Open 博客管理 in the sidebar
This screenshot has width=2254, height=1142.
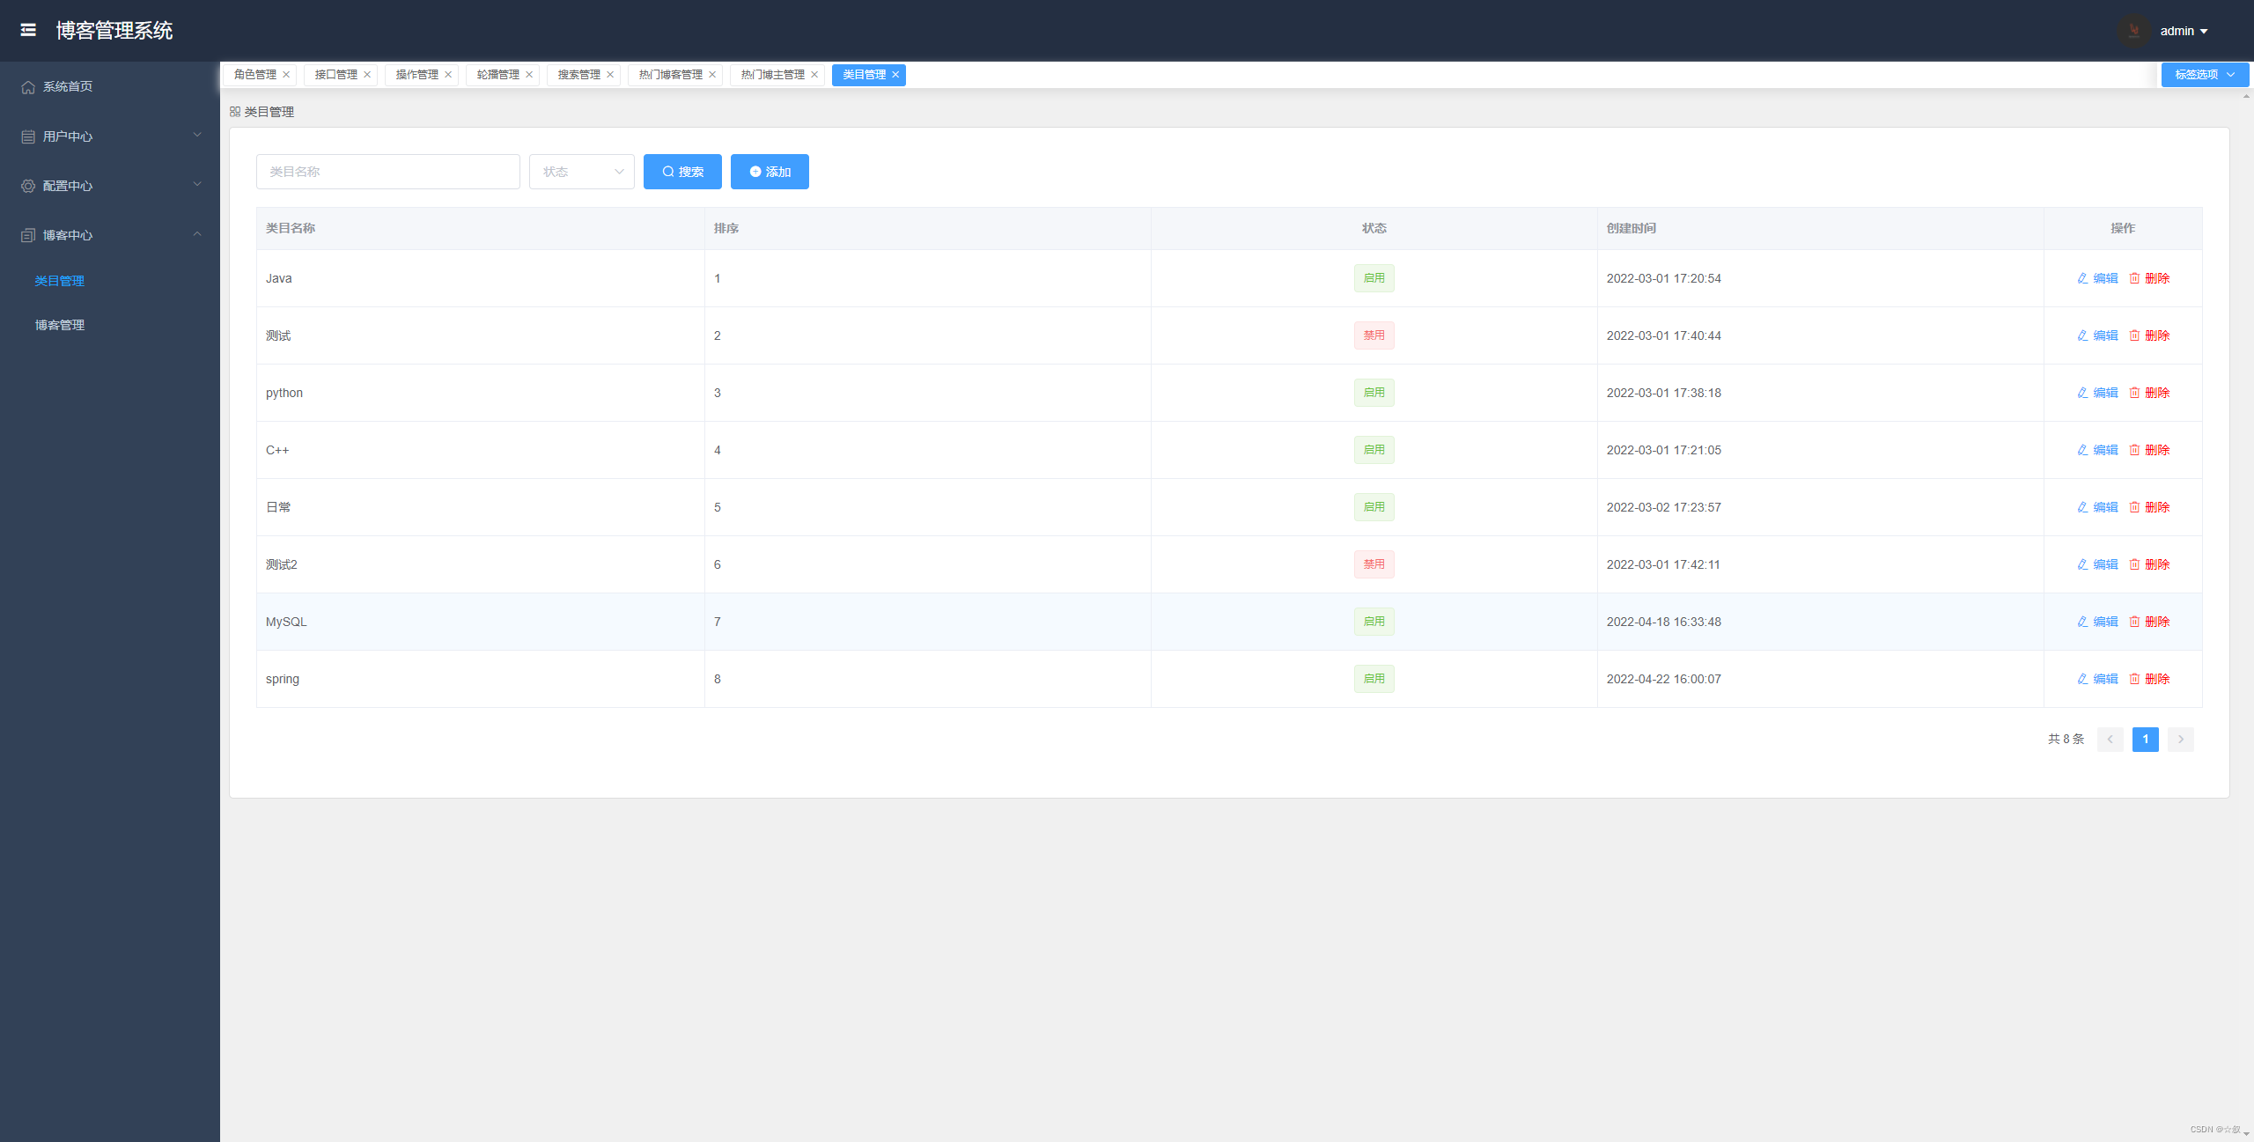[x=60, y=325]
